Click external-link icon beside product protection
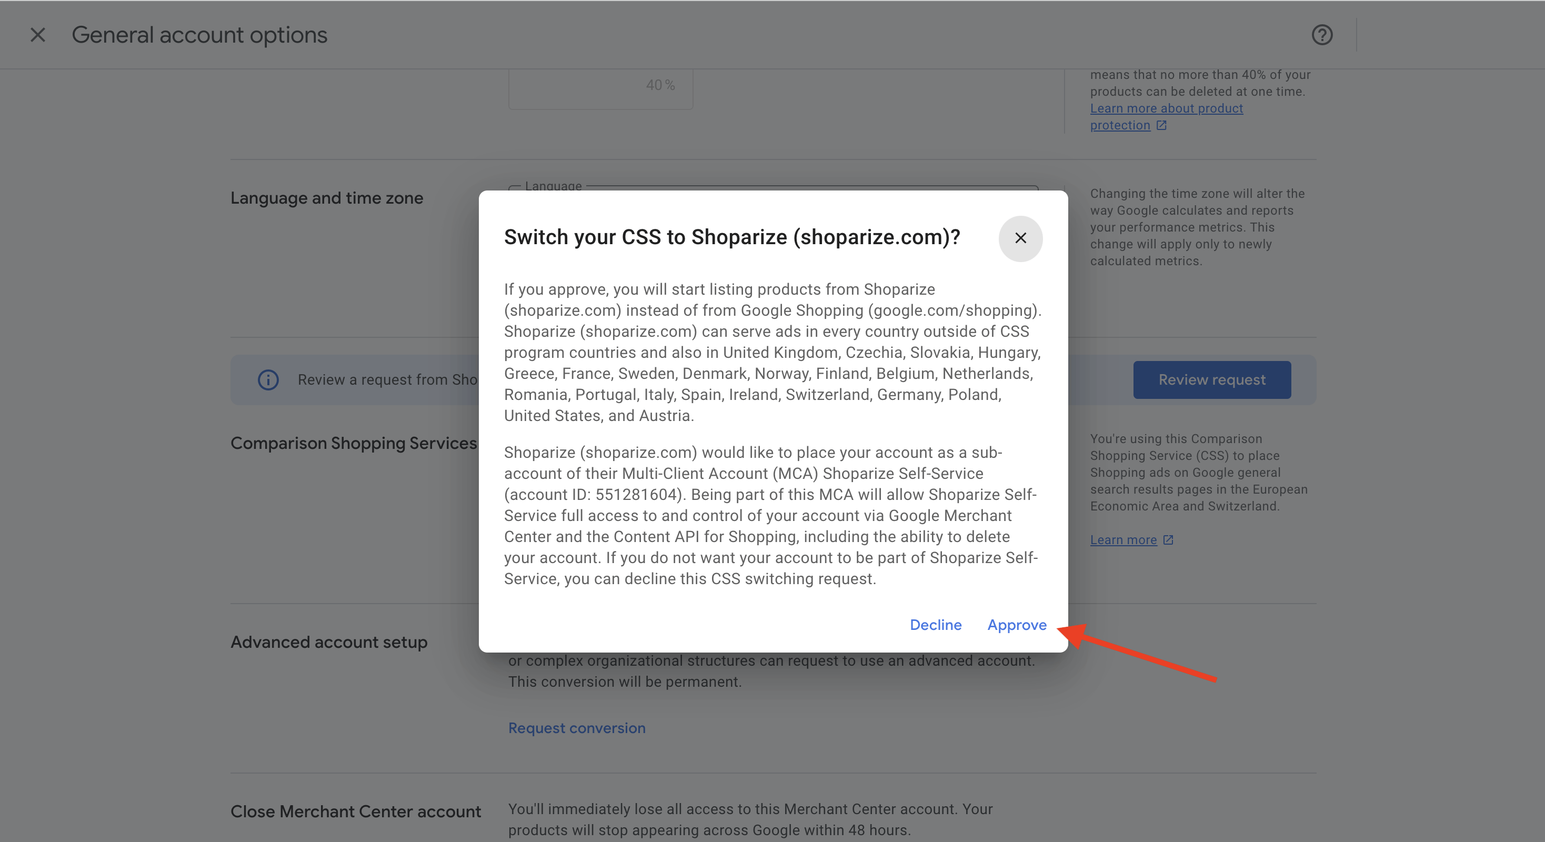Image resolution: width=1545 pixels, height=842 pixels. [x=1162, y=125]
